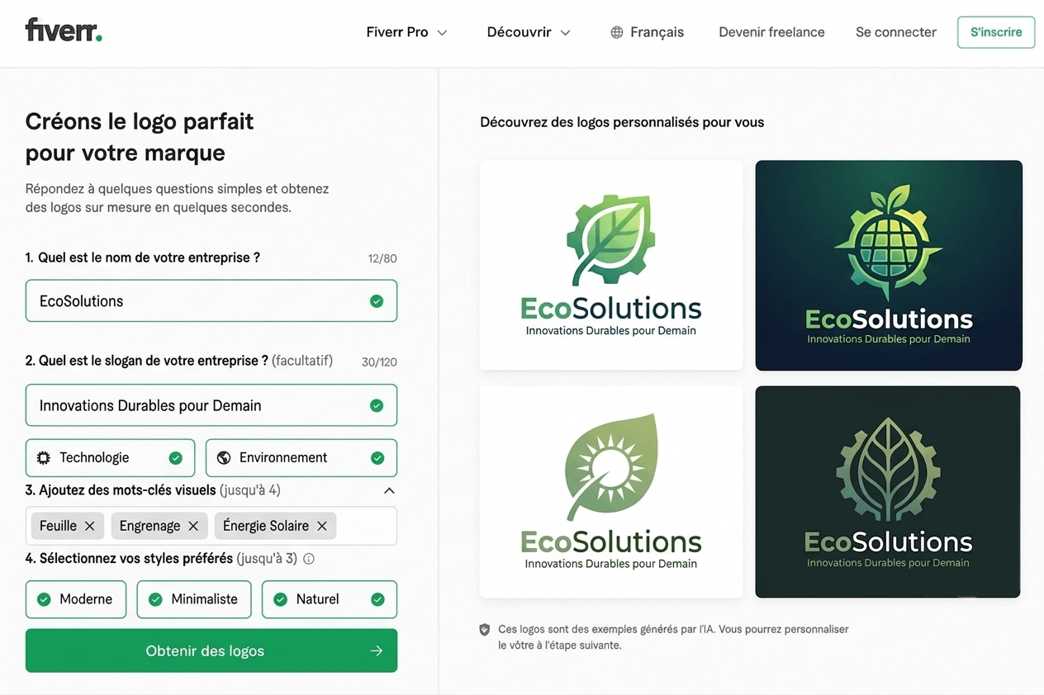Uncheck the Naturel style option
This screenshot has width=1044, height=695.
click(x=330, y=599)
